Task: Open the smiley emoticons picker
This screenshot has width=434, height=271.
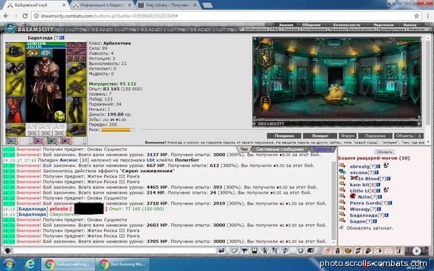Action: click(300, 251)
